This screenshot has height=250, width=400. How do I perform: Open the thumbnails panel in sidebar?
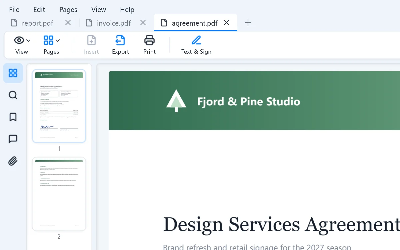[x=13, y=73]
